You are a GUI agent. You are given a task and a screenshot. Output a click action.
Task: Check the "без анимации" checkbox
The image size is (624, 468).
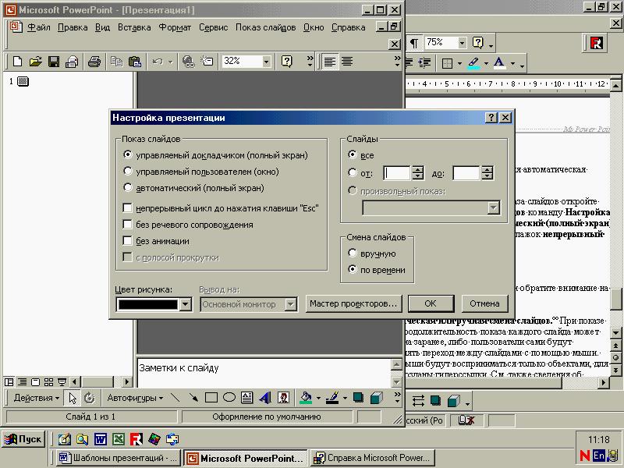tap(127, 241)
